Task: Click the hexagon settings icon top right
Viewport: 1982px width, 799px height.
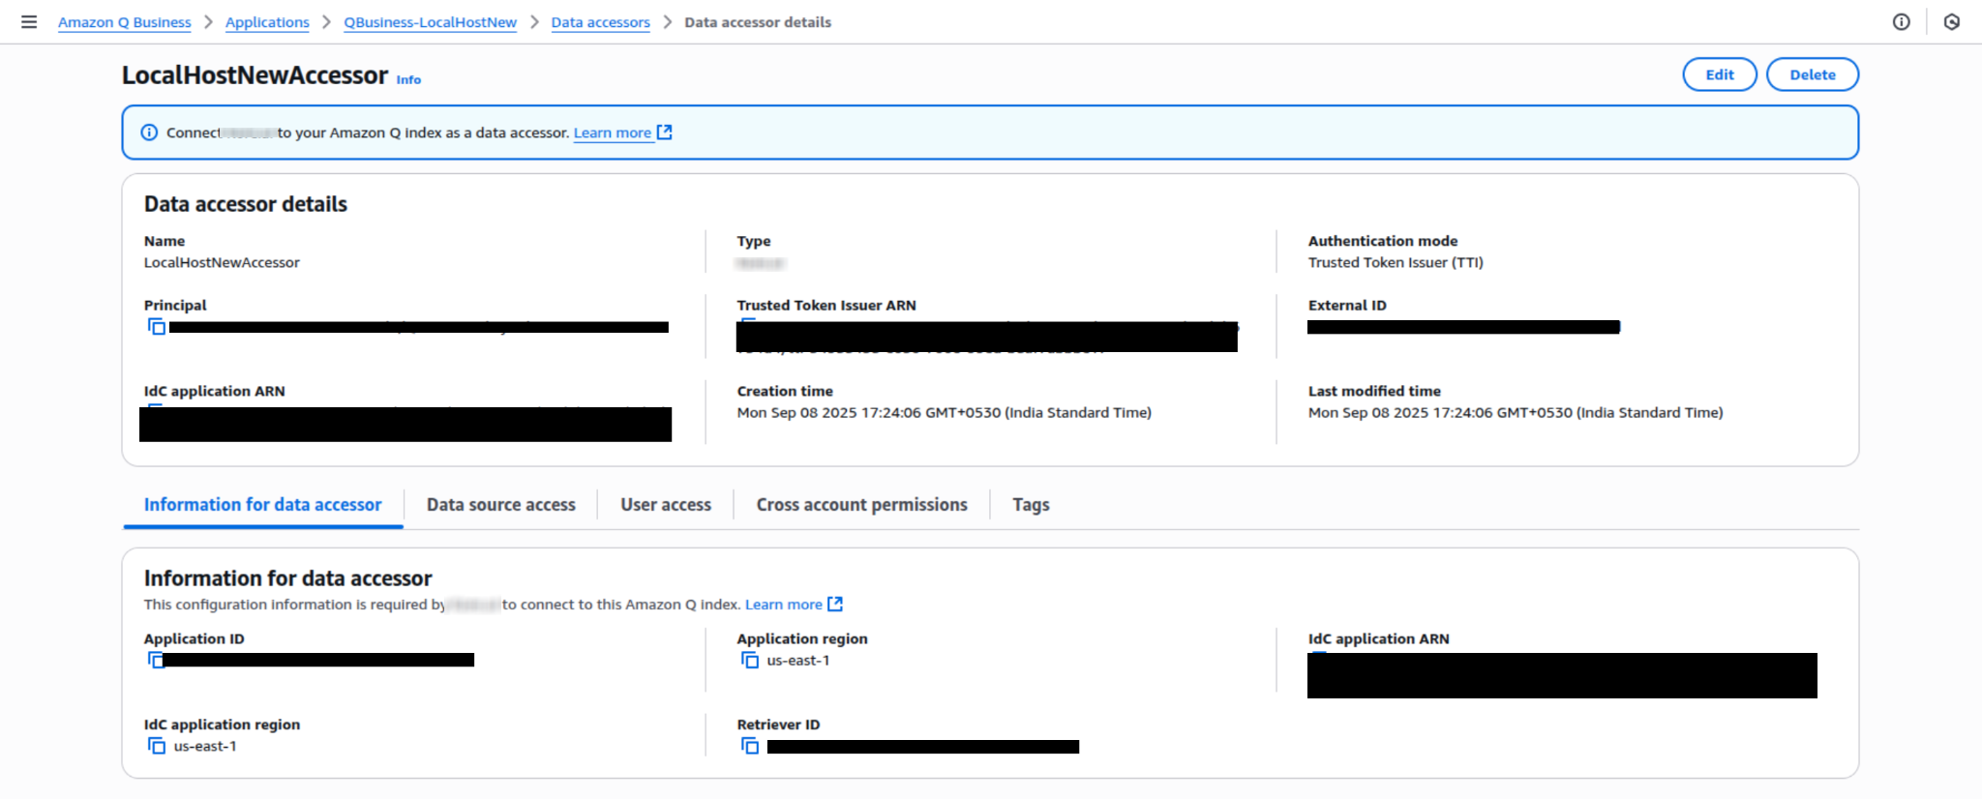Action: click(1951, 22)
